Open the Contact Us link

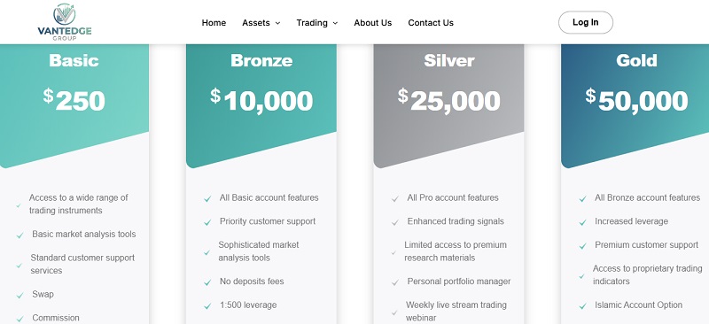pyautogui.click(x=431, y=23)
